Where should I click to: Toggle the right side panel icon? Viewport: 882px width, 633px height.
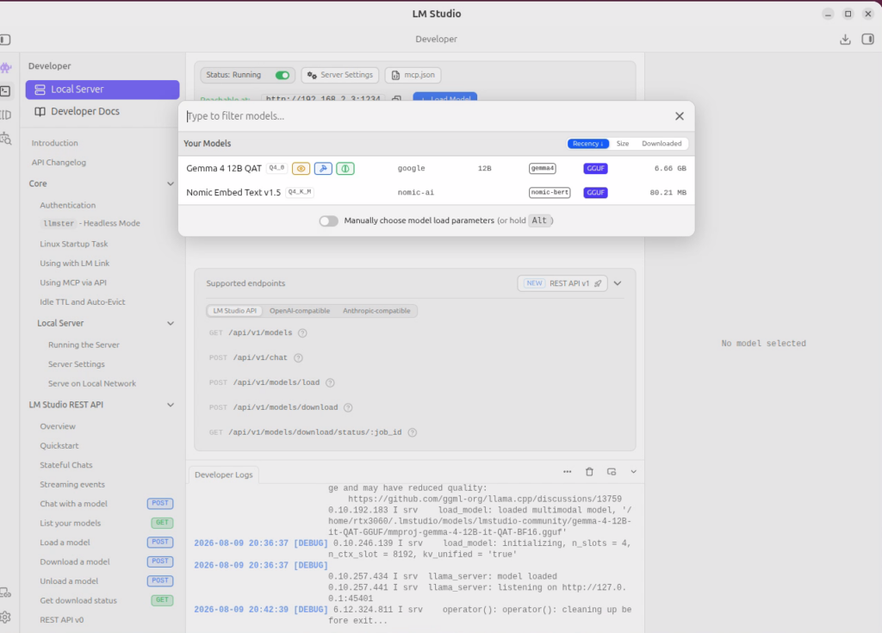[x=867, y=40]
